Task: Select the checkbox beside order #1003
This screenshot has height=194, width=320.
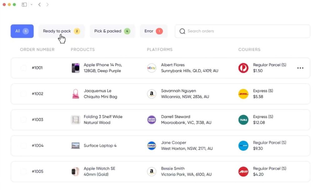Action: 23,120
